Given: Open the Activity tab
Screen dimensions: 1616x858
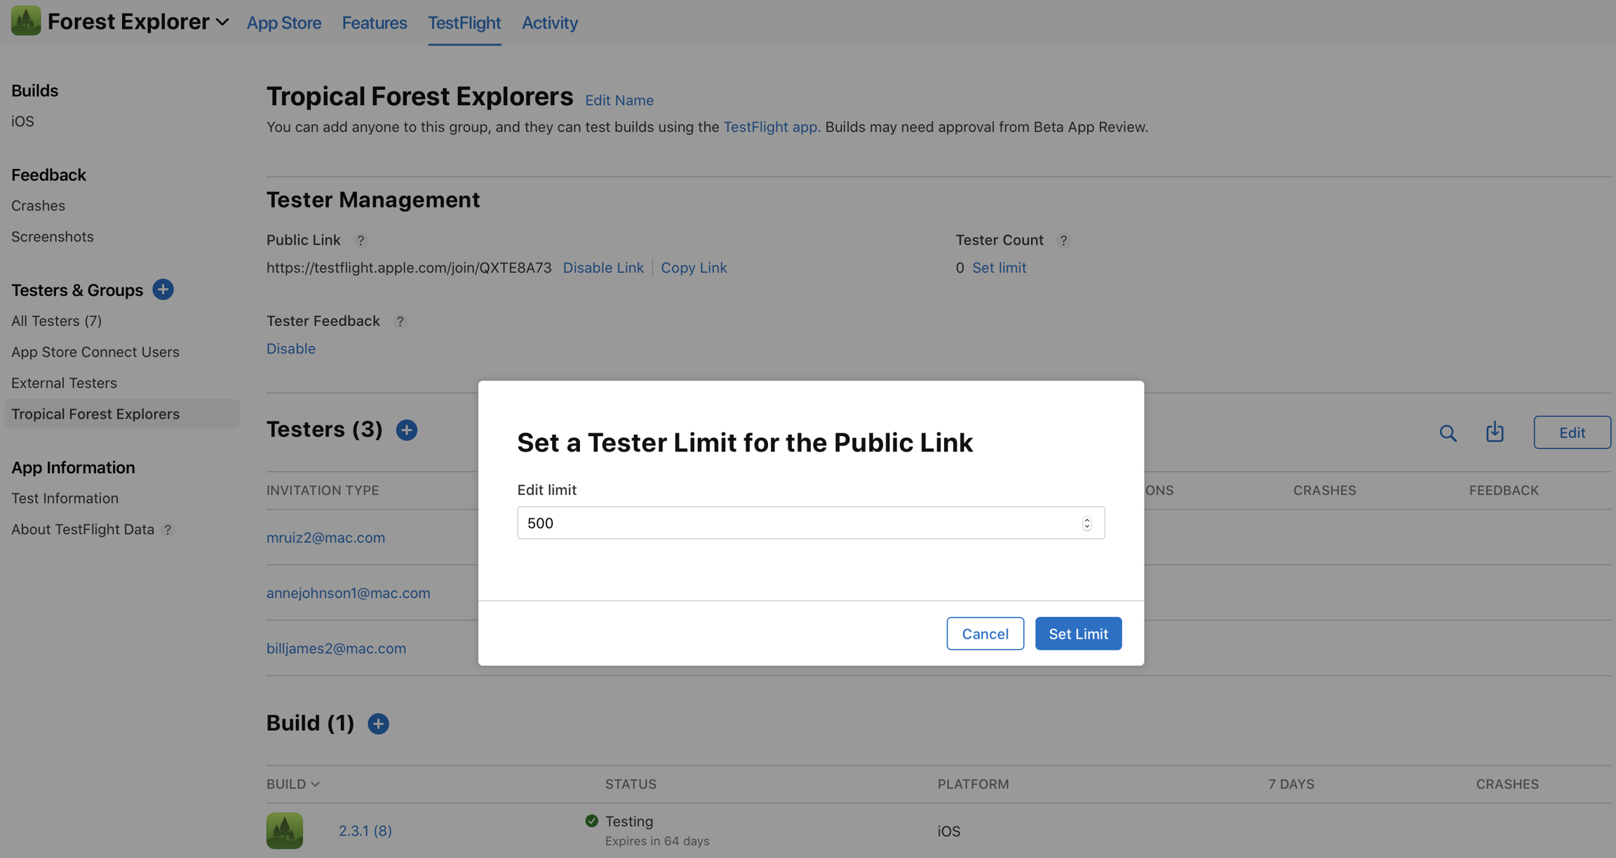Looking at the screenshot, I should [x=550, y=22].
